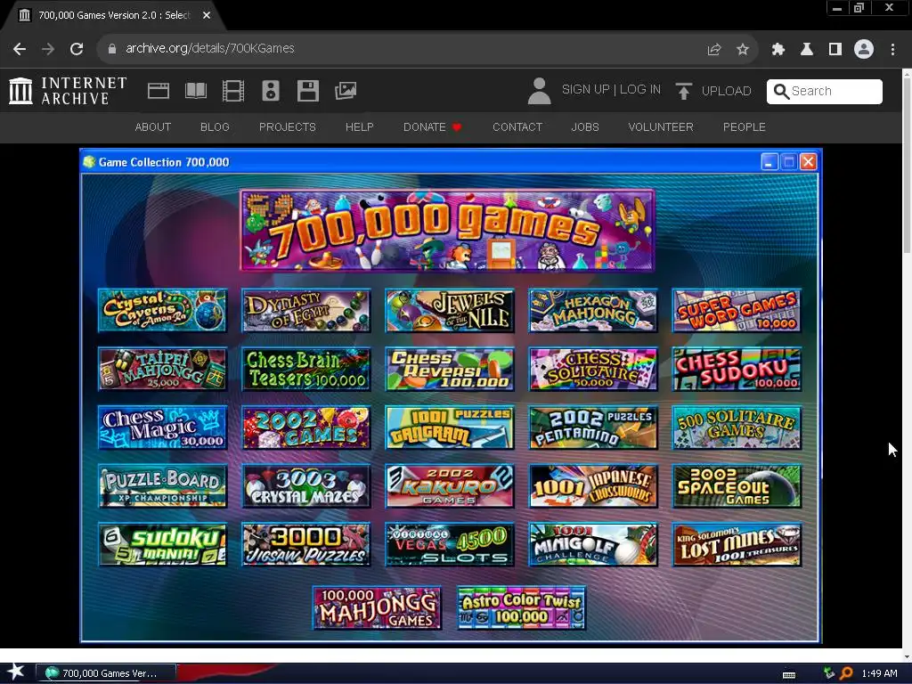Open HELP menu item

coord(360,126)
